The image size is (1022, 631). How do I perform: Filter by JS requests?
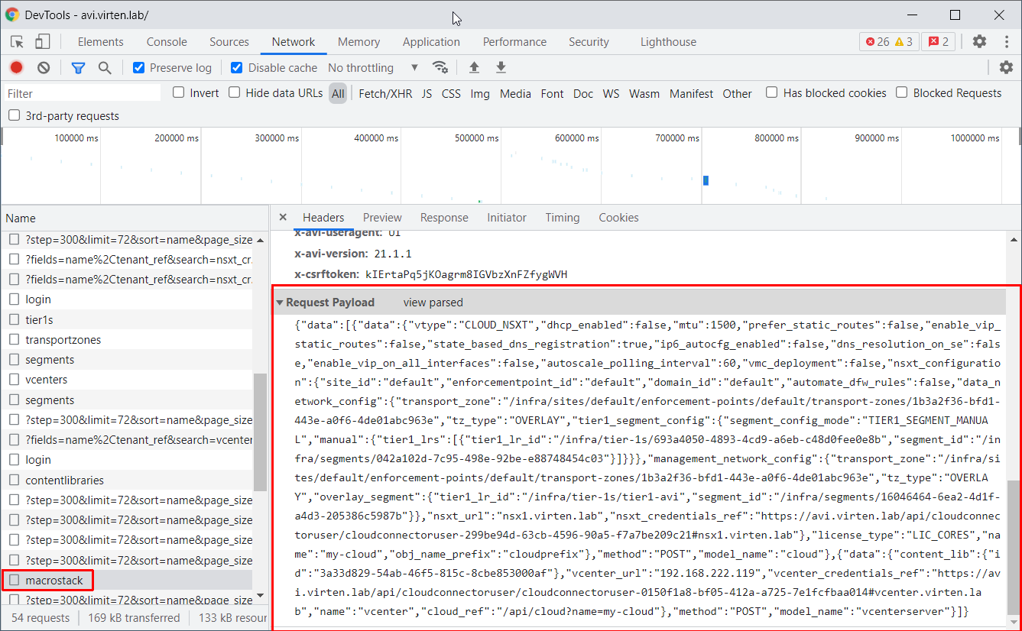427,93
